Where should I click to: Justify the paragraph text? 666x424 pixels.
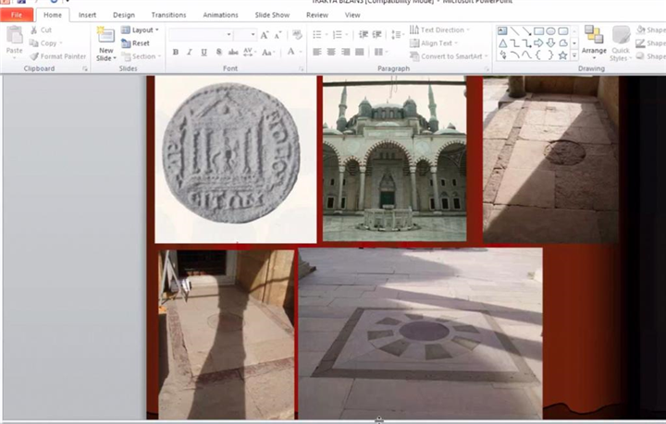pyautogui.click(x=360, y=52)
